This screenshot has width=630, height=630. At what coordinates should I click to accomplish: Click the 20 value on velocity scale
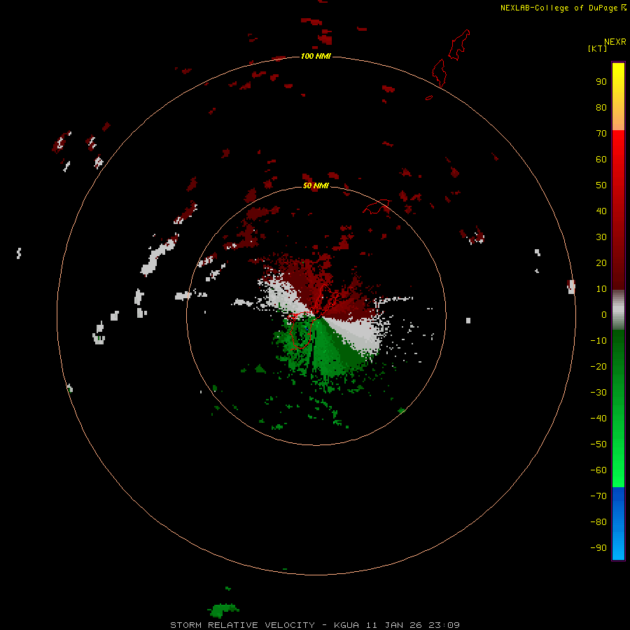(601, 262)
